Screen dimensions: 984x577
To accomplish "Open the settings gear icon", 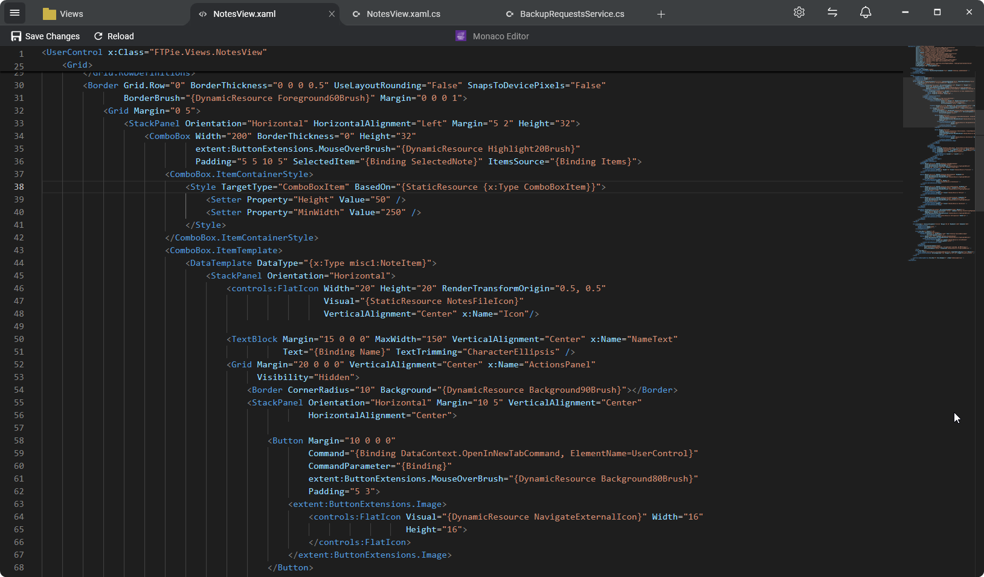I will click(x=799, y=12).
